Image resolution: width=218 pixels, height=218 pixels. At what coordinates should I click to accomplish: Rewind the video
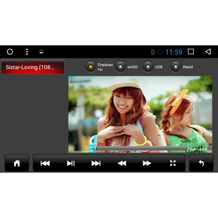pyautogui.click(x=122, y=163)
